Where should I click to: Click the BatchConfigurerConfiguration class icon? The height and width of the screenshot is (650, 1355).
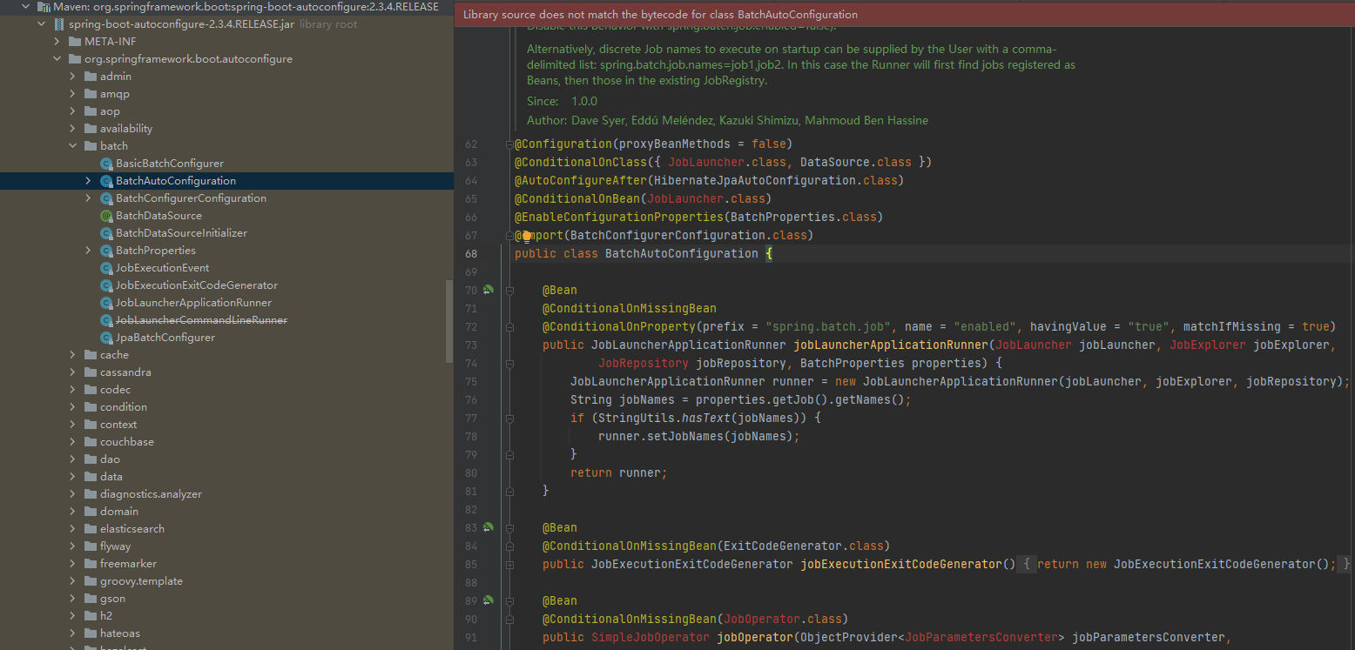coord(107,198)
